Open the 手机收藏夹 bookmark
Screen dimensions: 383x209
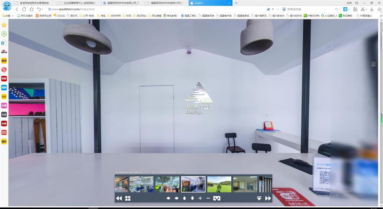coord(25,16)
